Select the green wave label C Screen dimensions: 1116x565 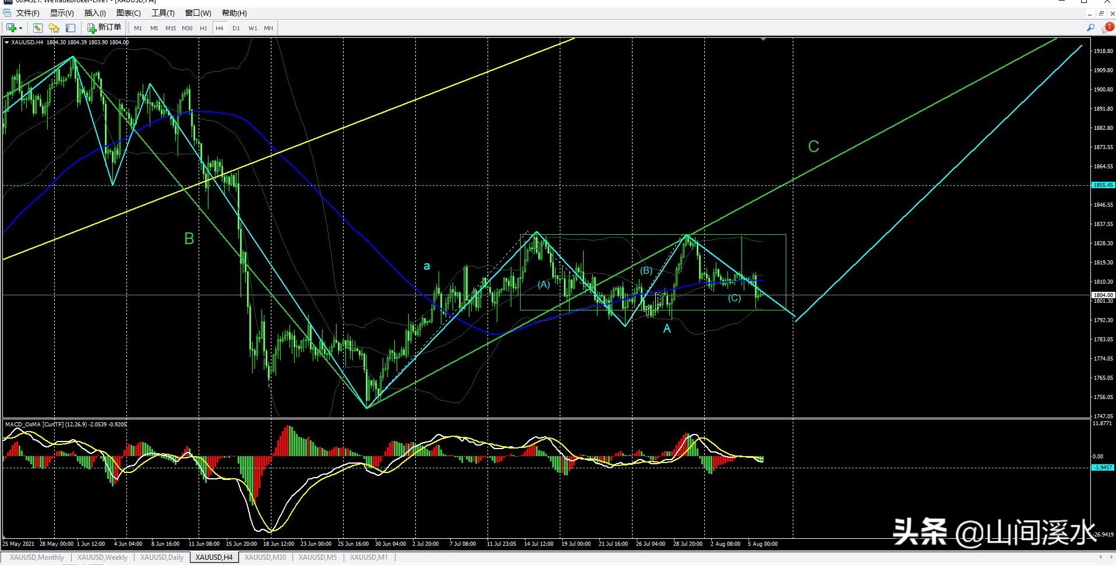click(814, 147)
